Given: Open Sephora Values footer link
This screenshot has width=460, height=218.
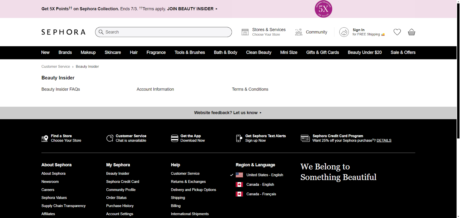Looking at the screenshot, I should click(x=54, y=198).
